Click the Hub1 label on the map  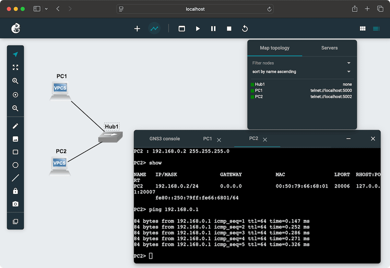coord(112,126)
